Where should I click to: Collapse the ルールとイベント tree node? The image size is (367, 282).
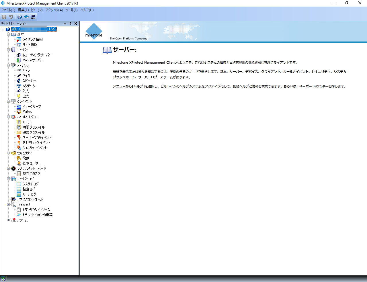[9, 117]
